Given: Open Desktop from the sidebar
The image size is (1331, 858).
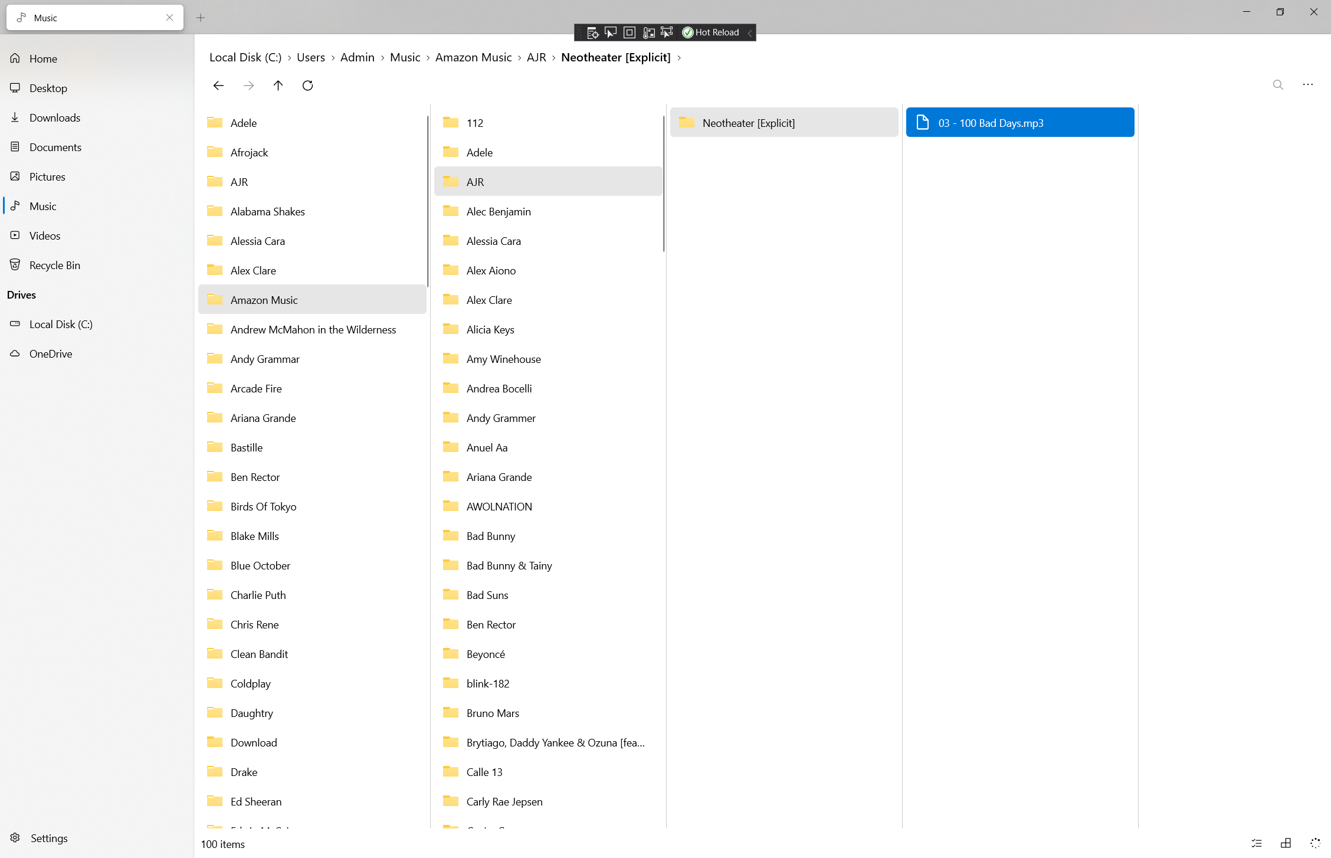Looking at the screenshot, I should tap(97, 88).
